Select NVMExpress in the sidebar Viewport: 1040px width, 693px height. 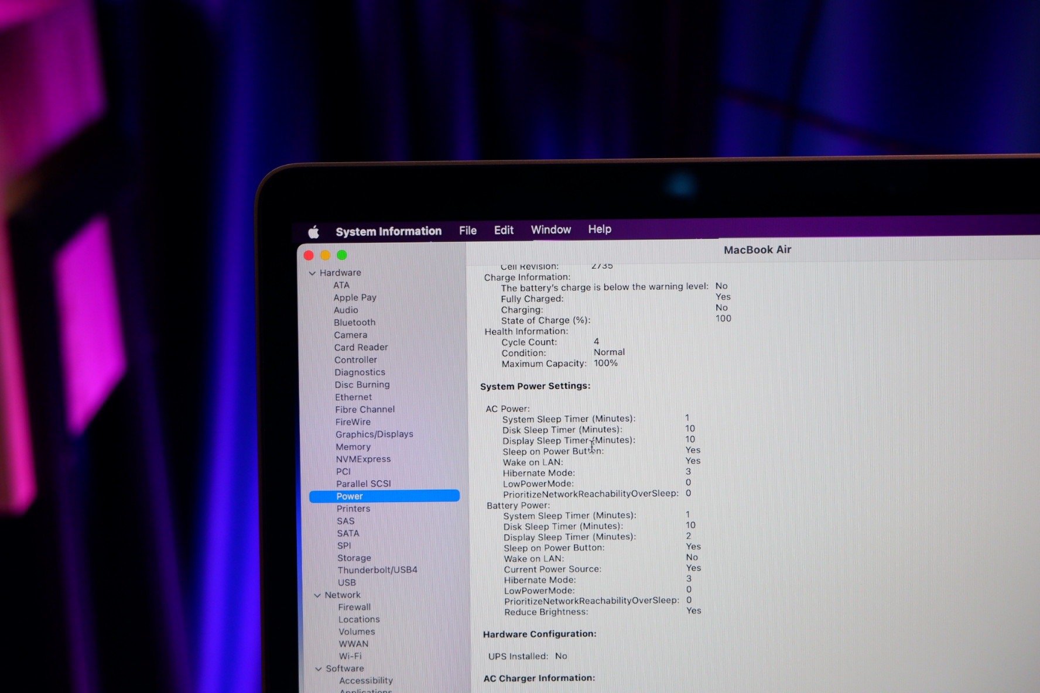click(363, 459)
